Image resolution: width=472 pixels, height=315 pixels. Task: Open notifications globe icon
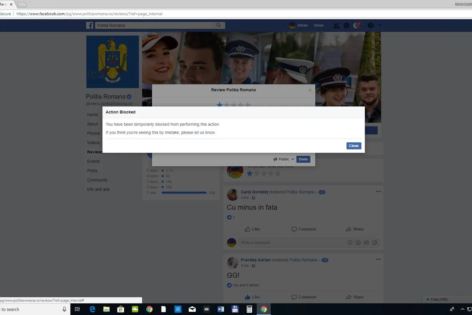pos(356,26)
